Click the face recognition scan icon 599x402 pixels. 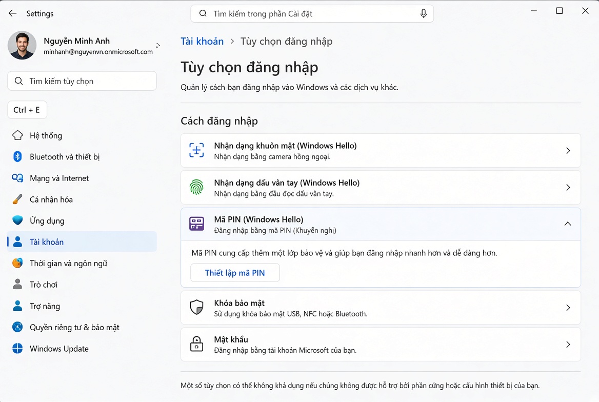point(197,150)
